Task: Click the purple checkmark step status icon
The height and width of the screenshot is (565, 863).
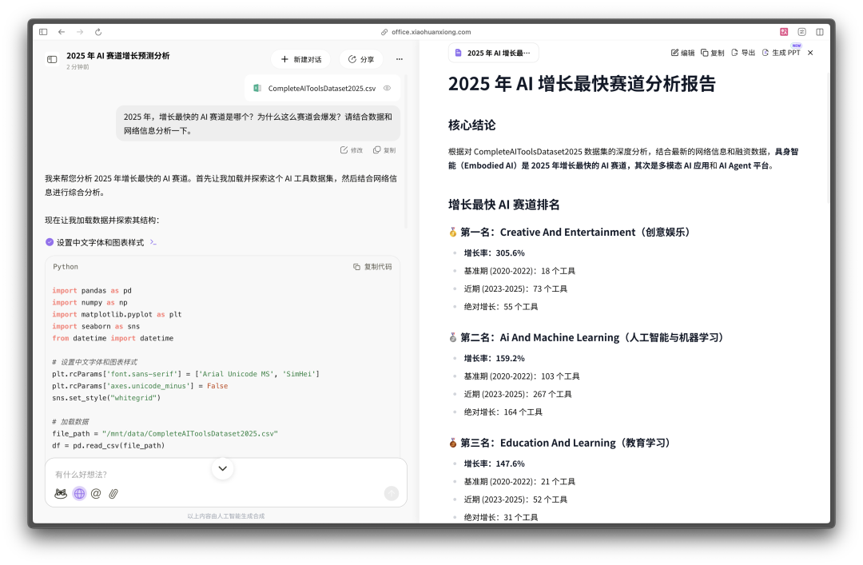Action: click(x=50, y=242)
